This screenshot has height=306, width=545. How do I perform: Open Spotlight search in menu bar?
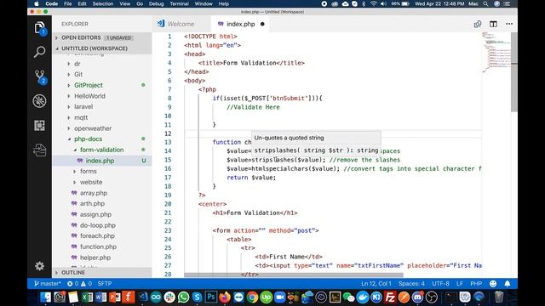[485, 3]
